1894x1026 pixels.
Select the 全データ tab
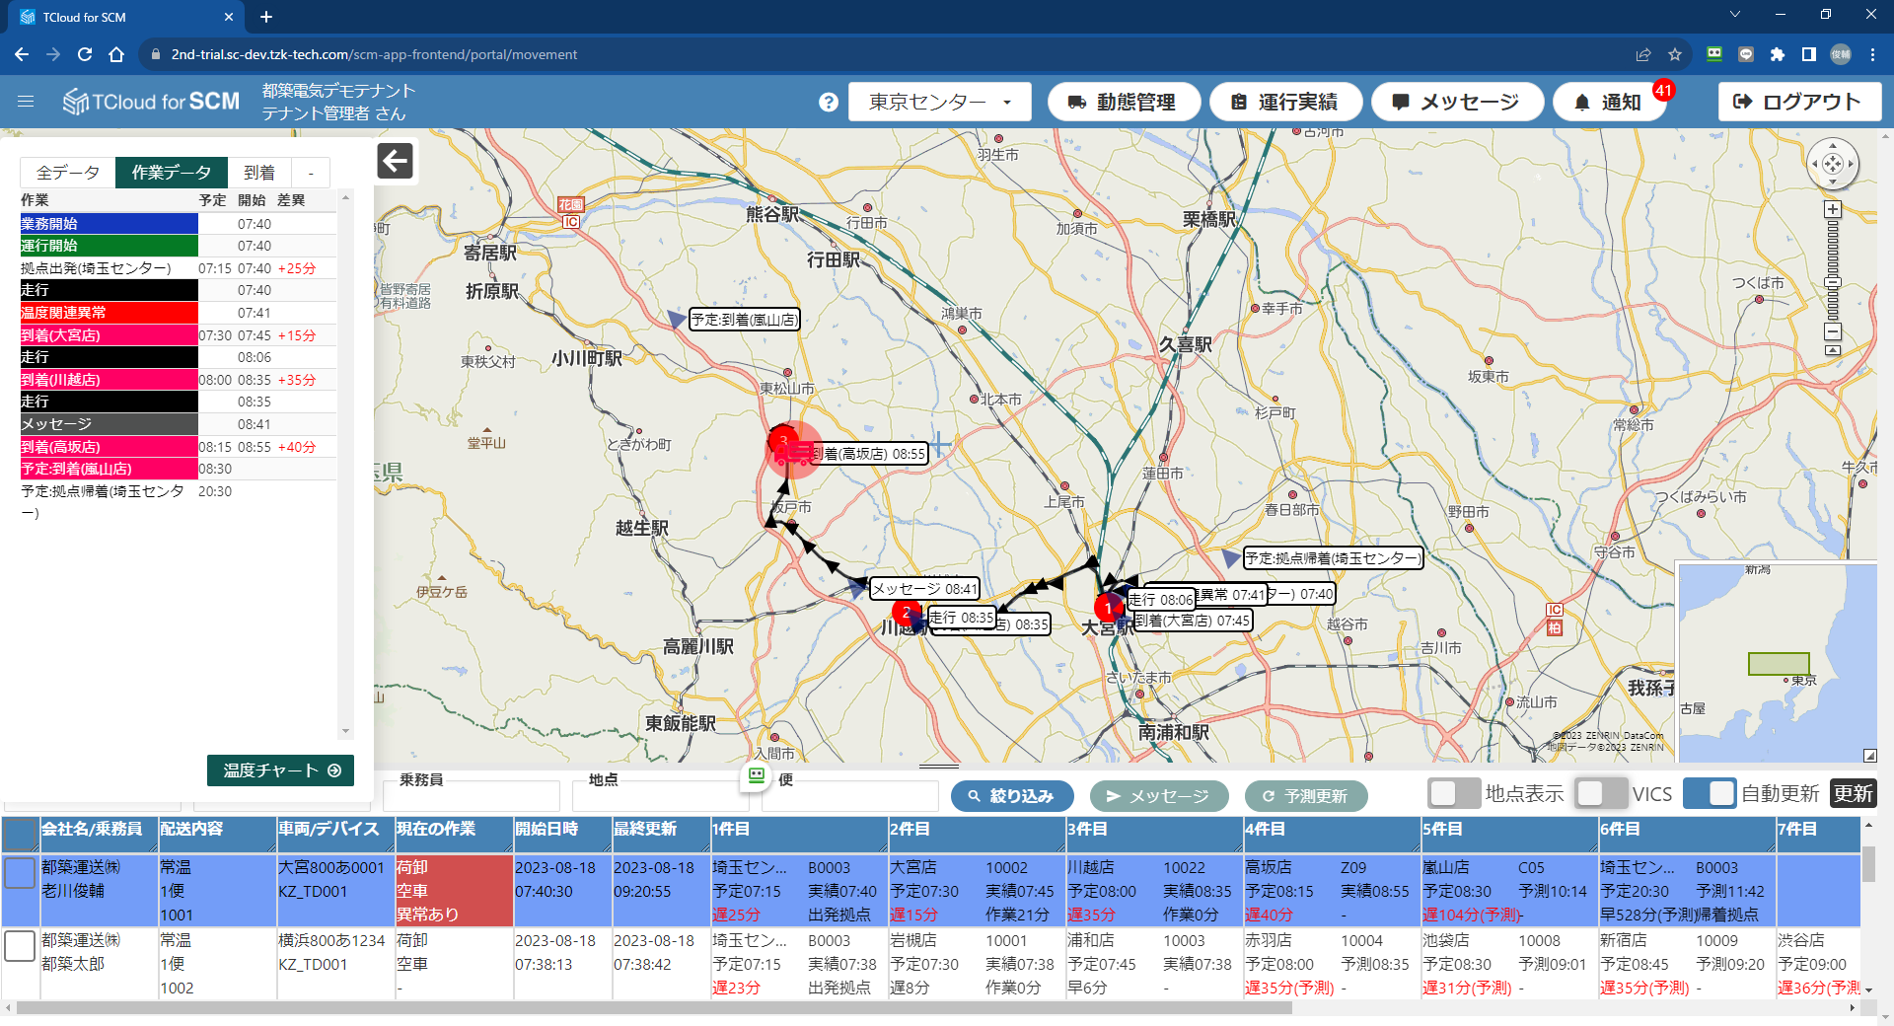68,173
